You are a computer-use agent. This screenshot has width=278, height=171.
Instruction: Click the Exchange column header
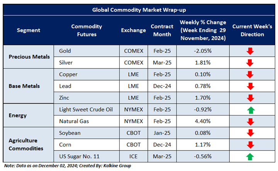133,30
